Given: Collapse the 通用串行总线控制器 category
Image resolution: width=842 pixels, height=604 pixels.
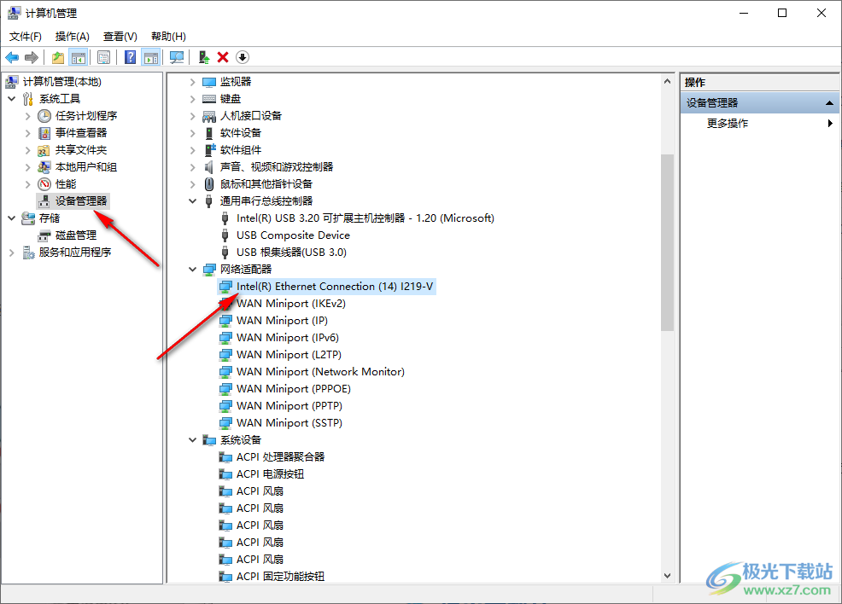Looking at the screenshot, I should click(x=193, y=201).
